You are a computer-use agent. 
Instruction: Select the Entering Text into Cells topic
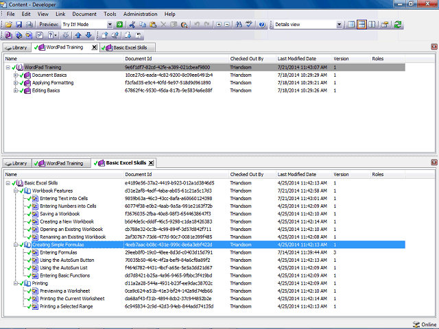click(x=64, y=199)
